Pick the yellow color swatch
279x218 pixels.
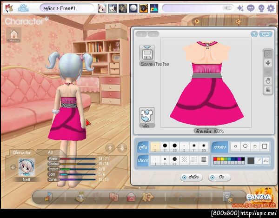point(222,159)
